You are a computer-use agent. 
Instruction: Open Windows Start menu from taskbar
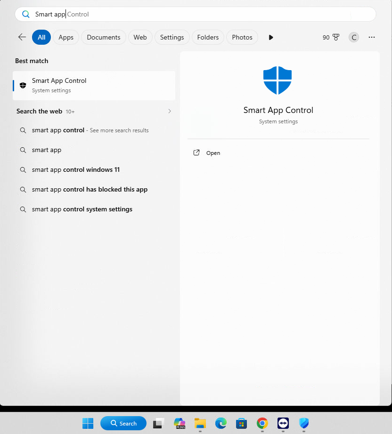coord(88,423)
